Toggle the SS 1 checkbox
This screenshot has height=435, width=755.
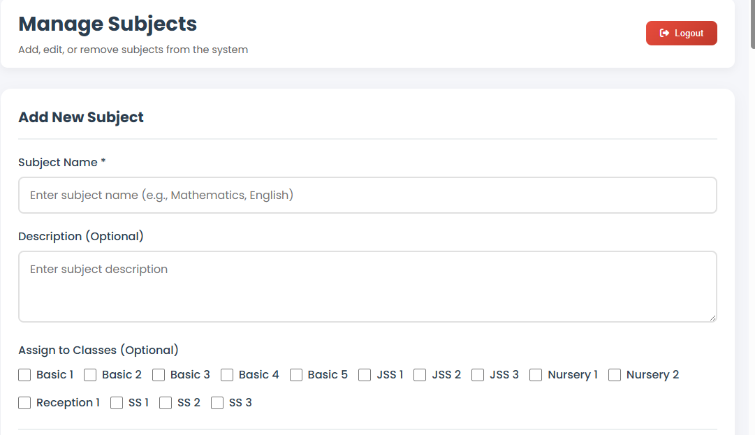(x=117, y=403)
